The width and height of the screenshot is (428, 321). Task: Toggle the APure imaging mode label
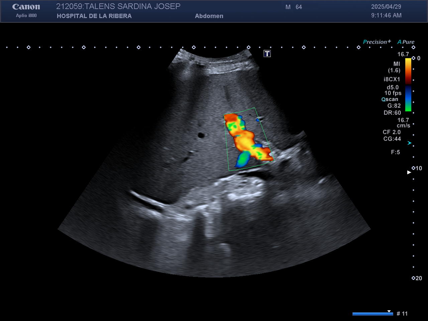pyautogui.click(x=406, y=42)
